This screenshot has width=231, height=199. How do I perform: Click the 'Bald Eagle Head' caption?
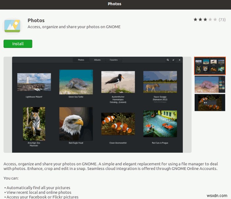tap(76, 143)
